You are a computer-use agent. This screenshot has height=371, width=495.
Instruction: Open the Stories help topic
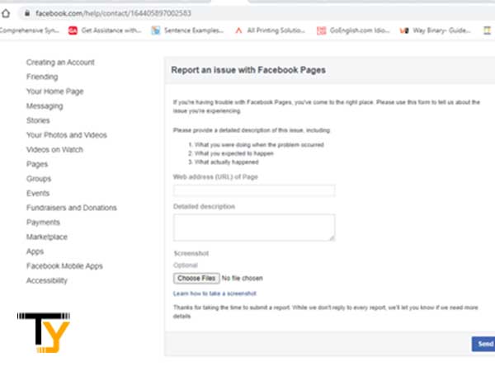(x=38, y=120)
